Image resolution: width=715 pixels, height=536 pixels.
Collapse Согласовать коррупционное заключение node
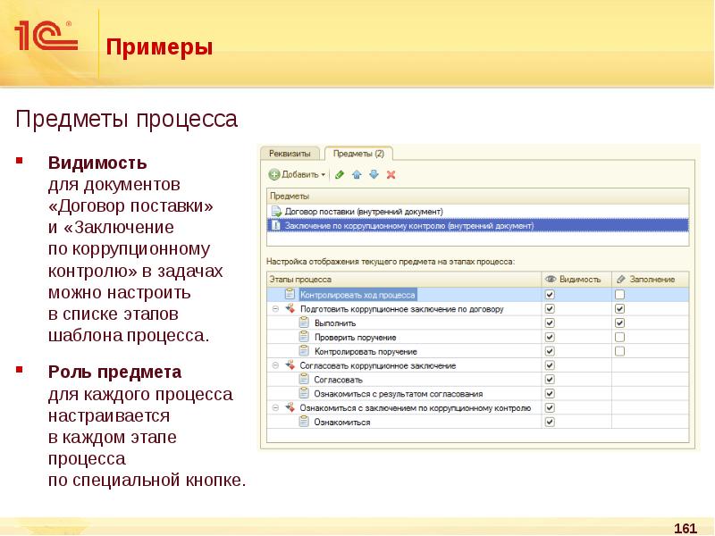coord(273,365)
